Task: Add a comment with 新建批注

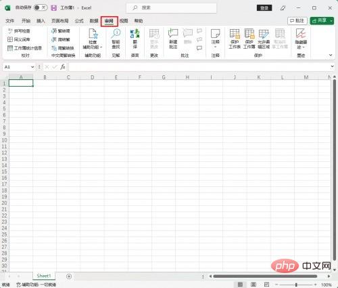Action: click(173, 39)
